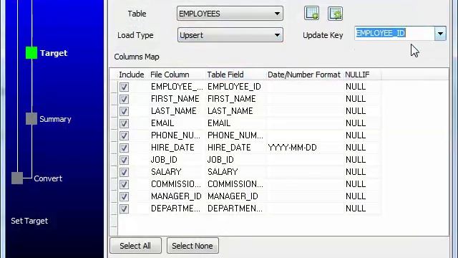Click the Update Key field with EMPLOYEE_ID

coord(394,34)
